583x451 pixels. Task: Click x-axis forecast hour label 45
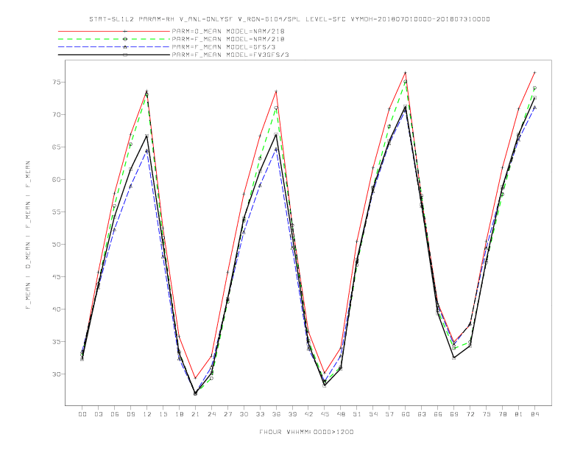[325, 414]
